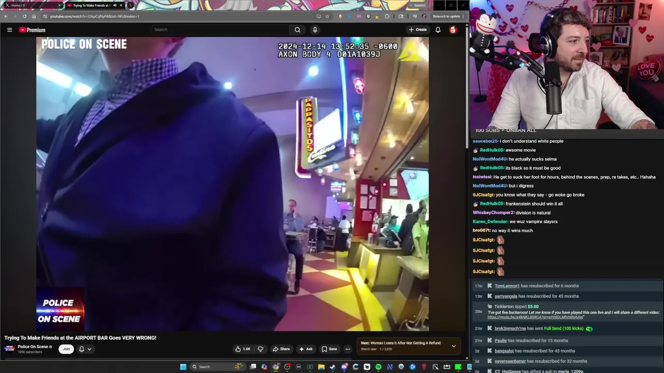Open the YouTube account avatar menu

(453, 30)
